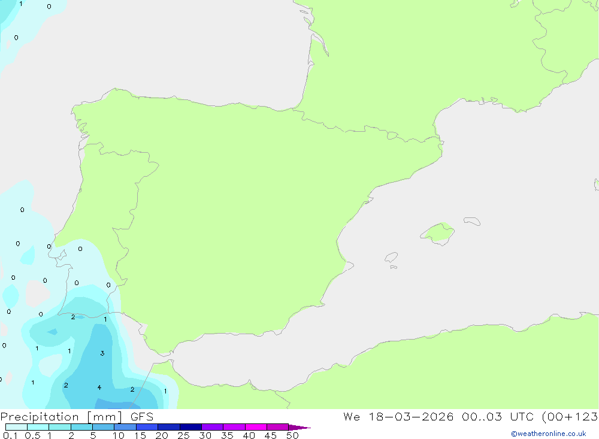599x439 pixels.
Task: Click the legend label "30"
Action: pos(205,435)
